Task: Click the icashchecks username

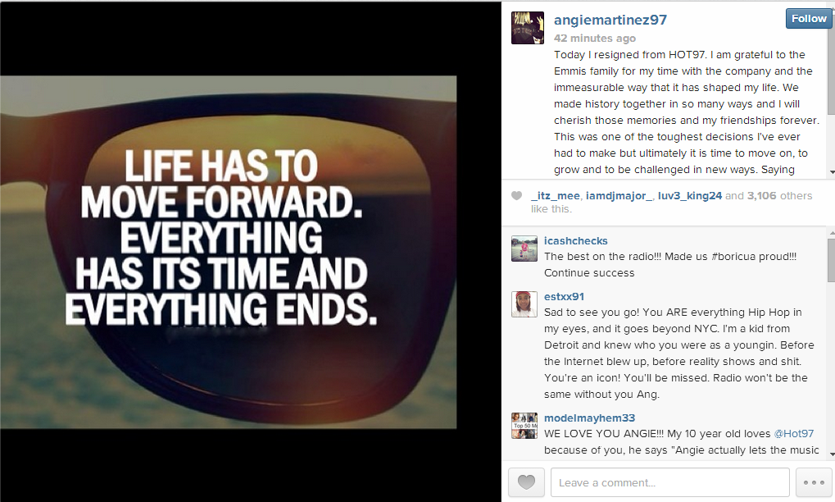Action: [576, 241]
